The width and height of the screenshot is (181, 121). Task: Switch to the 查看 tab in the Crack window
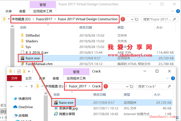56,78
